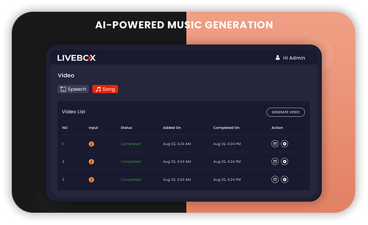
Task: Click Completed status in row 2
Action: (x=131, y=161)
